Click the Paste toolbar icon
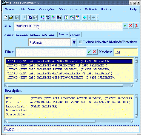 tap(35, 17)
